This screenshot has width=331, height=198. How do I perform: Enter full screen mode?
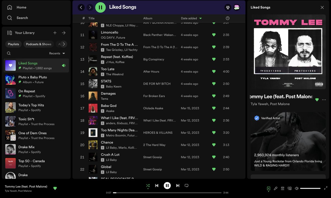coord(326,188)
